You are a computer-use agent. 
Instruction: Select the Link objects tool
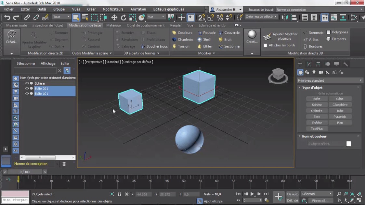click(27, 18)
